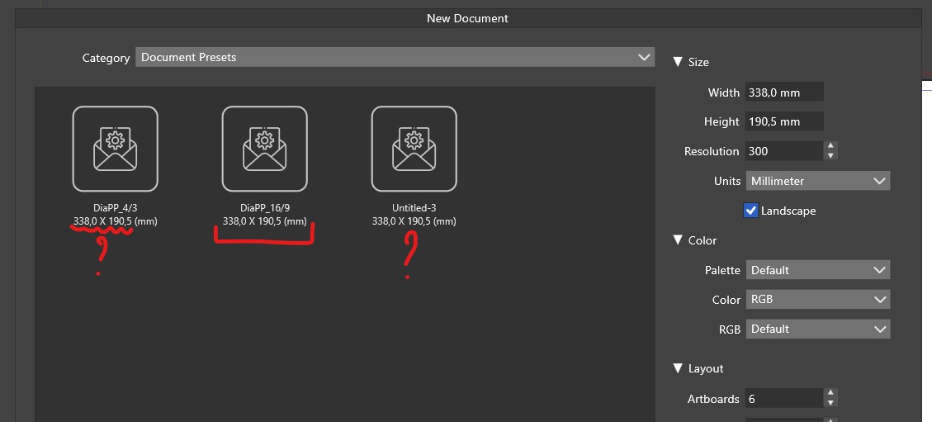Open the Palette dropdown
The height and width of the screenshot is (422, 932).
tap(817, 270)
